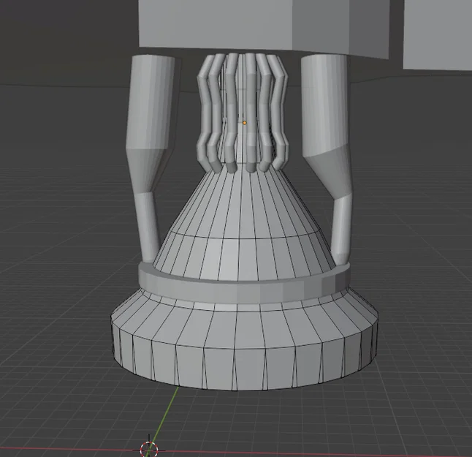Image resolution: width=472 pixels, height=457 pixels.
Task: Select the cluster of bent thin tubes
Action: (x=243, y=112)
